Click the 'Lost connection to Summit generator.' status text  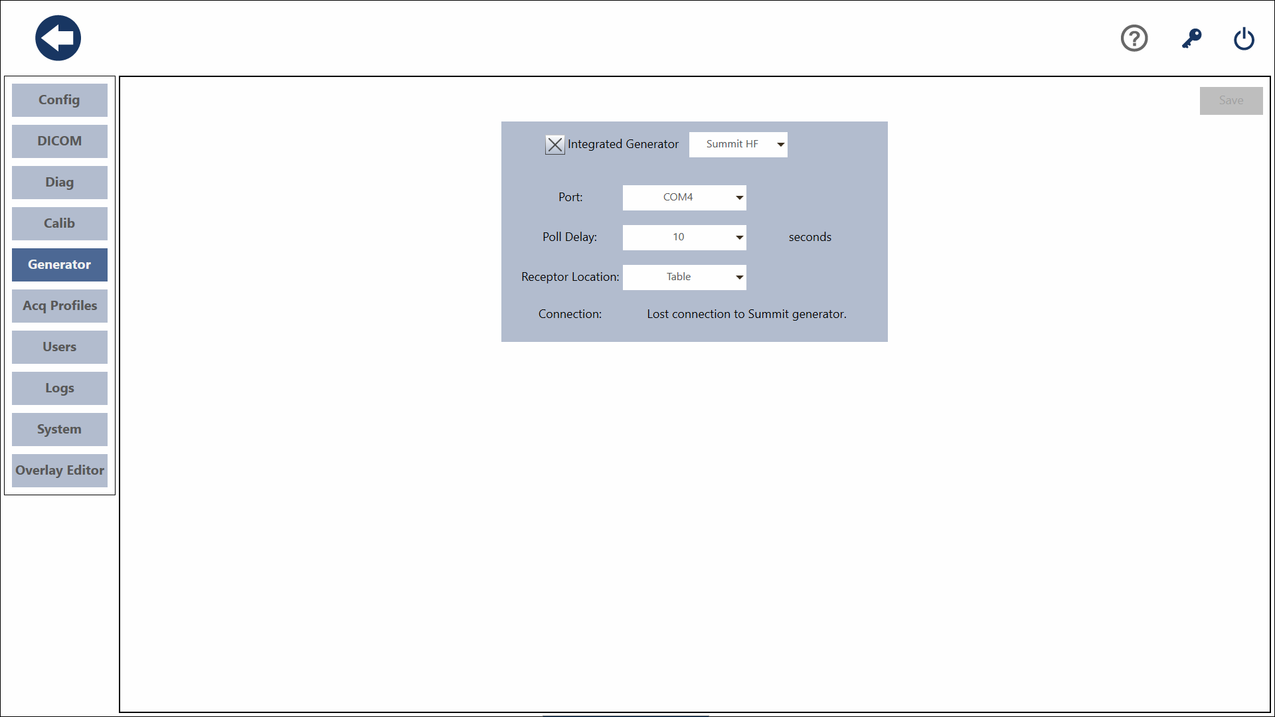(747, 314)
